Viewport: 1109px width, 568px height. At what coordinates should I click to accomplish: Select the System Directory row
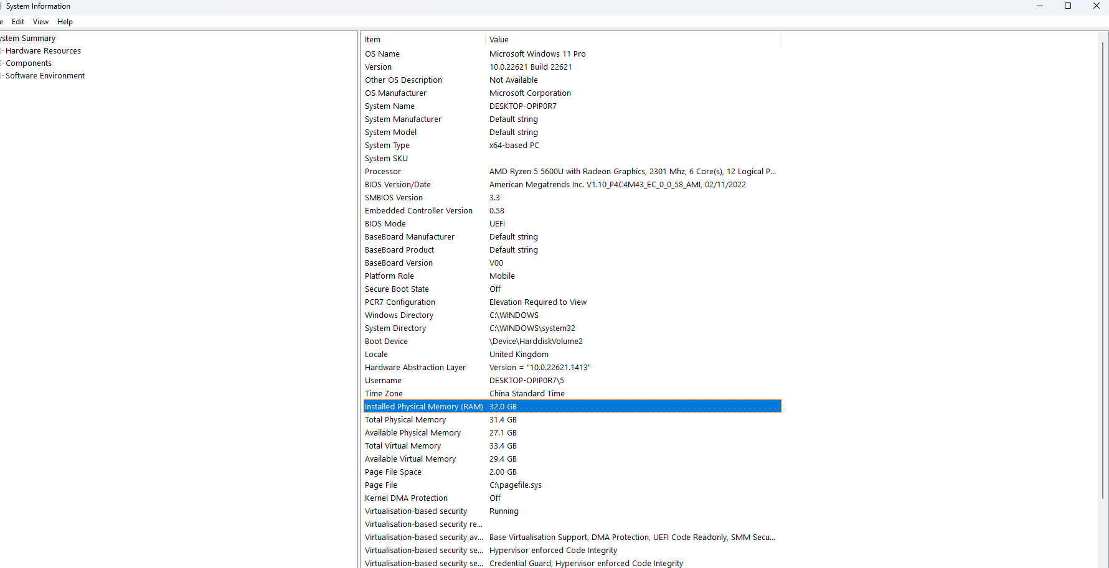[x=572, y=328]
